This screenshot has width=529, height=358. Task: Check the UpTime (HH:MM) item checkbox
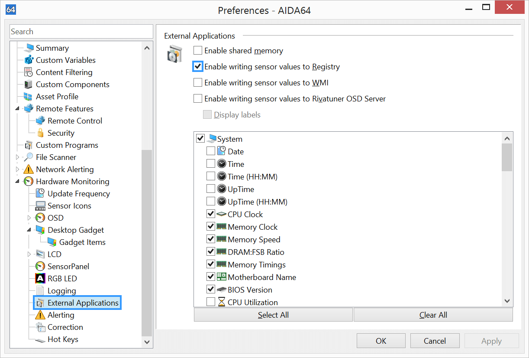[211, 202]
